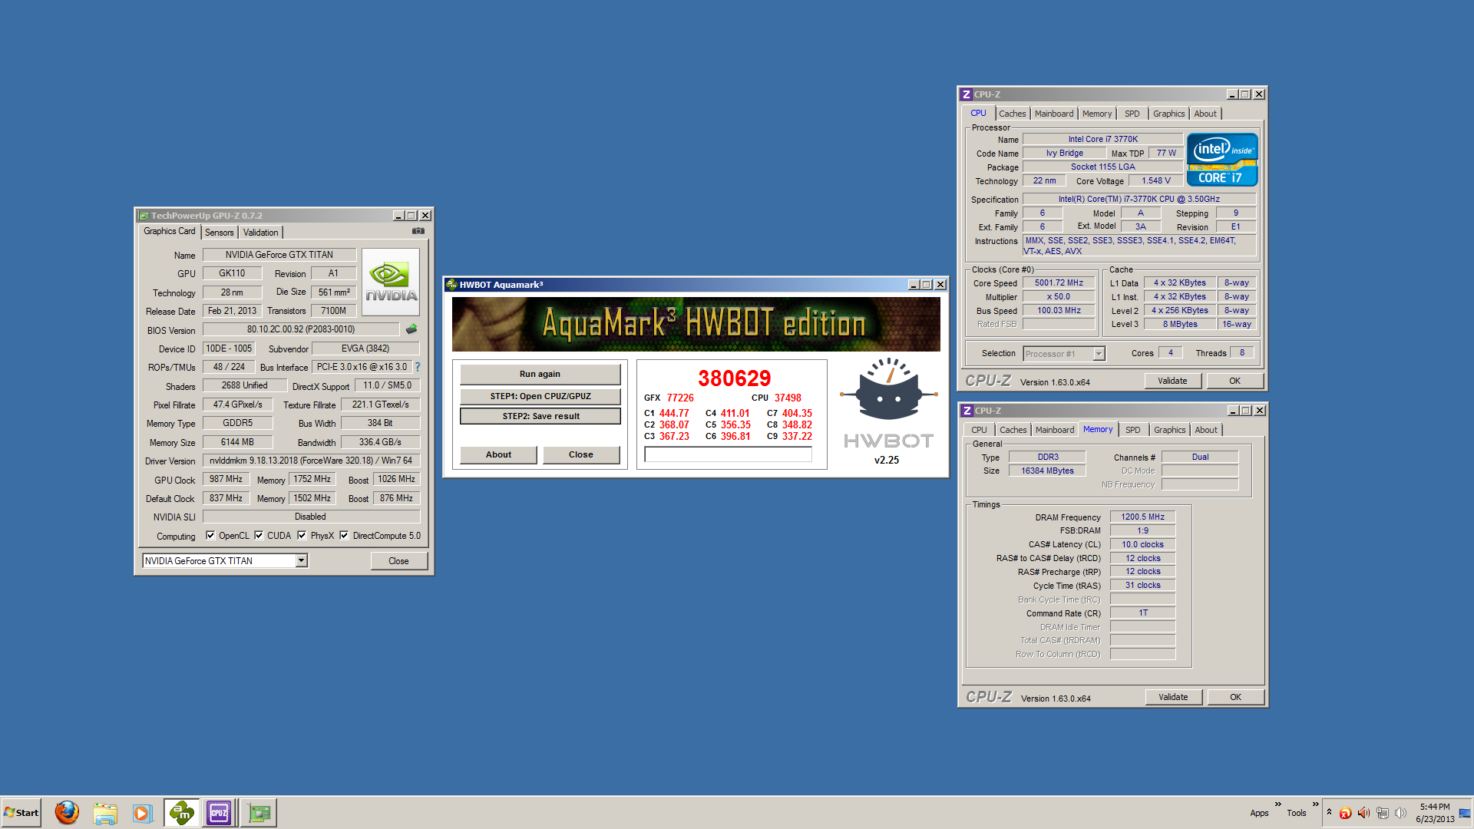Click the CPU-Z taskbar button
Image resolution: width=1474 pixels, height=829 pixels.
click(219, 812)
